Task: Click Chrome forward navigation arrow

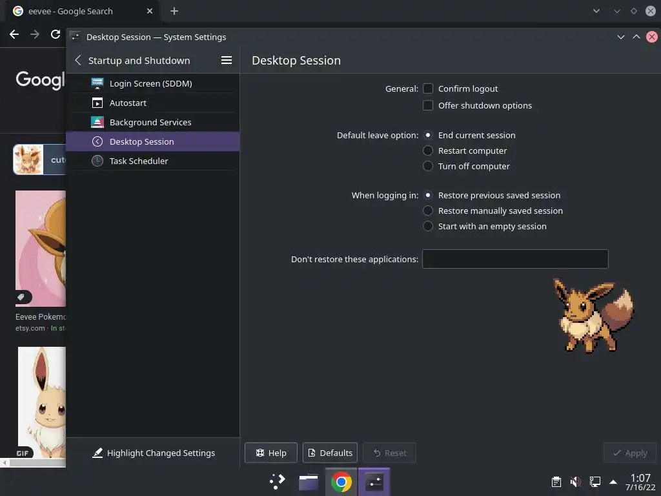Action: [x=35, y=34]
